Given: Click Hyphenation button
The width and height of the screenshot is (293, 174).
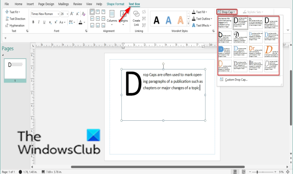Looking at the screenshot, I should tap(15, 26).
